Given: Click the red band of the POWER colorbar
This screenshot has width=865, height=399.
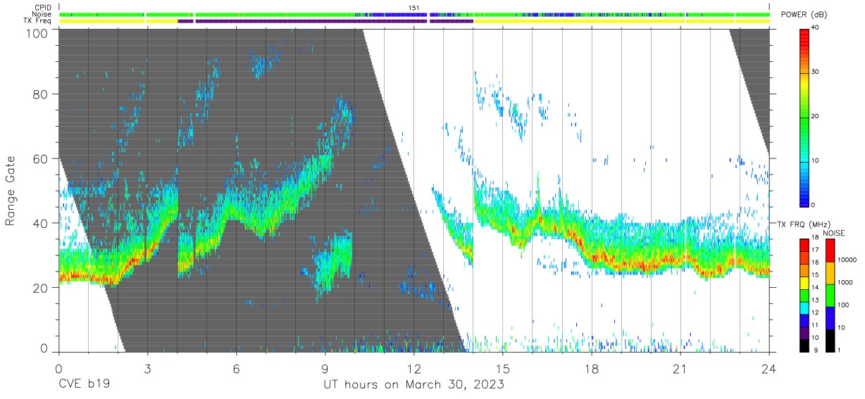Looking at the screenshot, I should [805, 39].
